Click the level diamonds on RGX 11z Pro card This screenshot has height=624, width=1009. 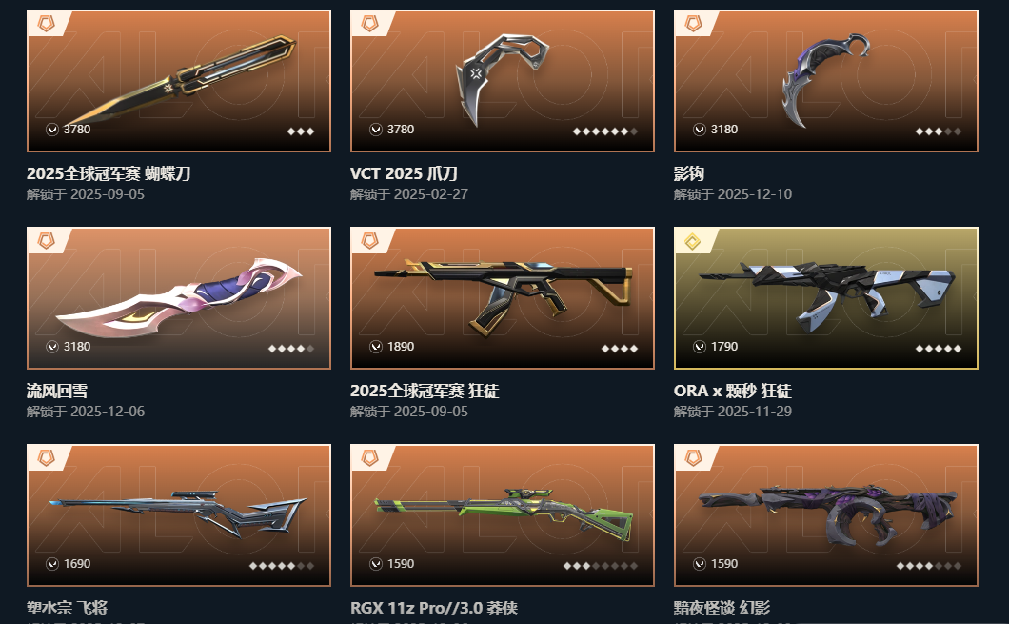click(601, 566)
